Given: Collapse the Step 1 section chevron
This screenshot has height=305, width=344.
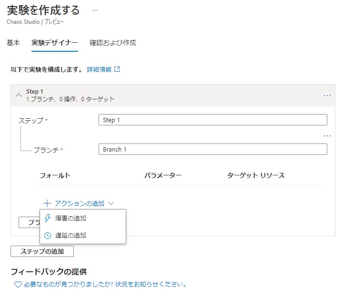Looking at the screenshot, I should tap(19, 95).
